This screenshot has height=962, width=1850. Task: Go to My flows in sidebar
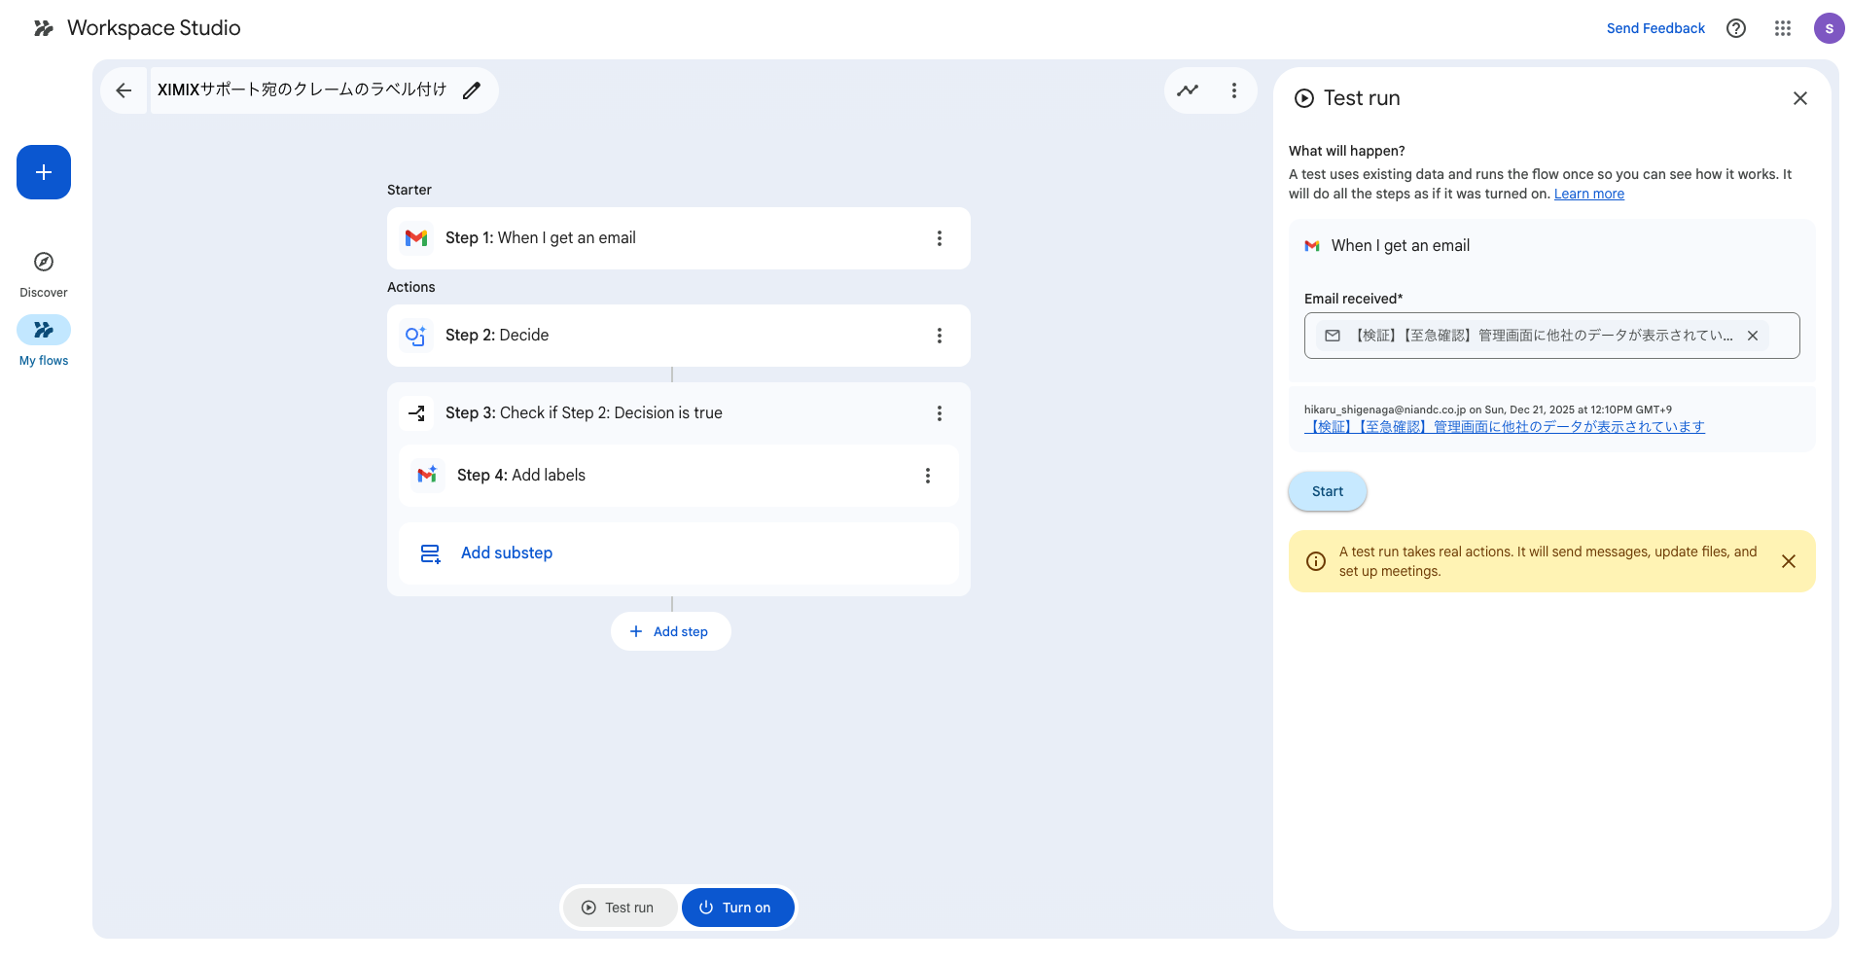coord(44,331)
